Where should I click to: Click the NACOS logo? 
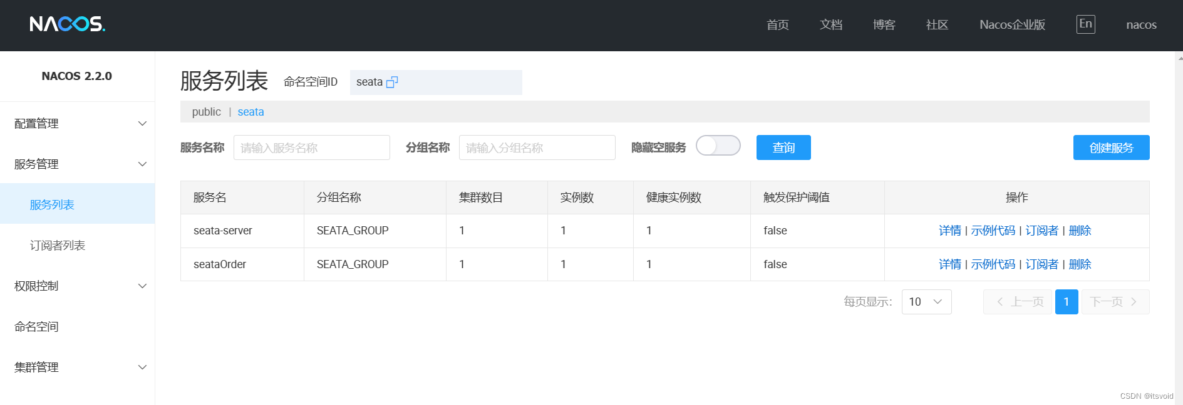67,24
